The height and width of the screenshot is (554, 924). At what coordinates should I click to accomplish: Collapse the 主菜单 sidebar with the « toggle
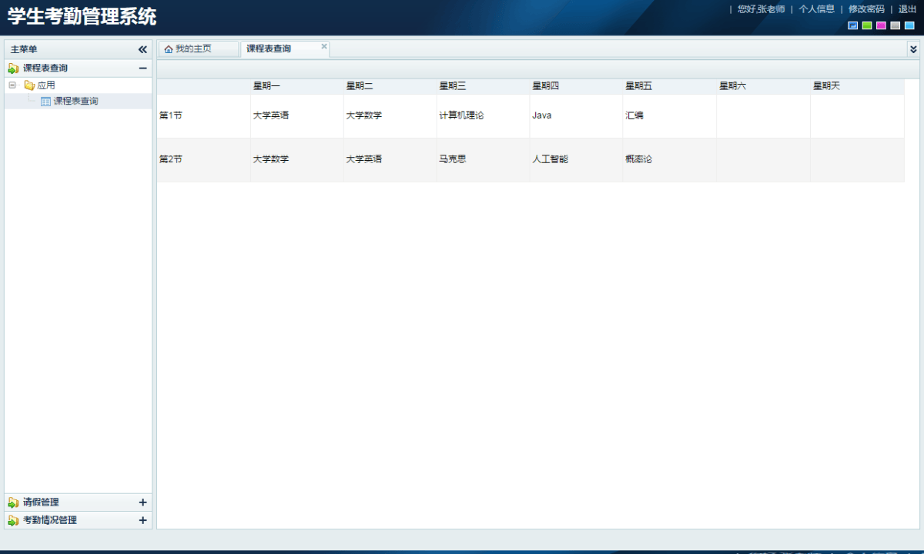[x=142, y=48]
